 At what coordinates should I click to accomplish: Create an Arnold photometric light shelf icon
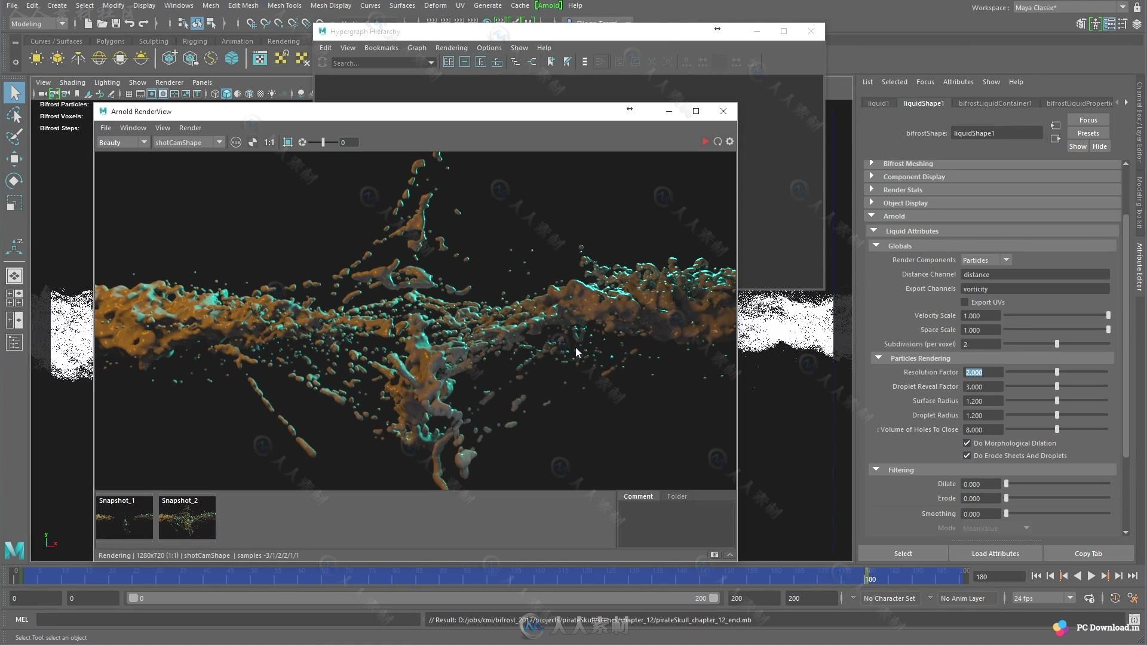pos(78,59)
